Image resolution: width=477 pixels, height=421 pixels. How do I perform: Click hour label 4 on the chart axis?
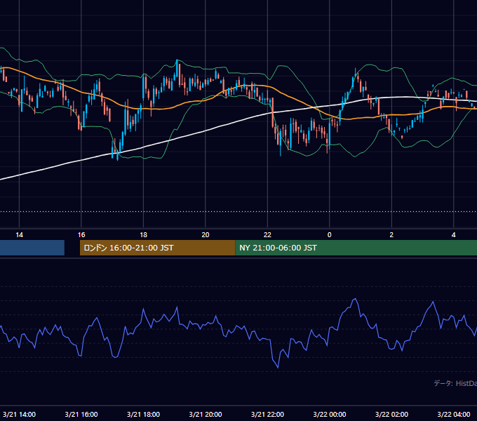454,235
